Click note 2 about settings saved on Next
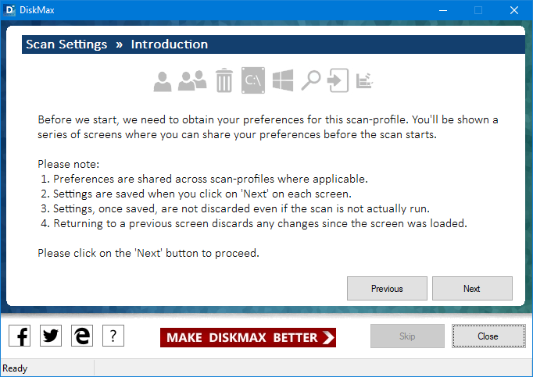Viewport: 533px width, 377px height. tap(196, 194)
